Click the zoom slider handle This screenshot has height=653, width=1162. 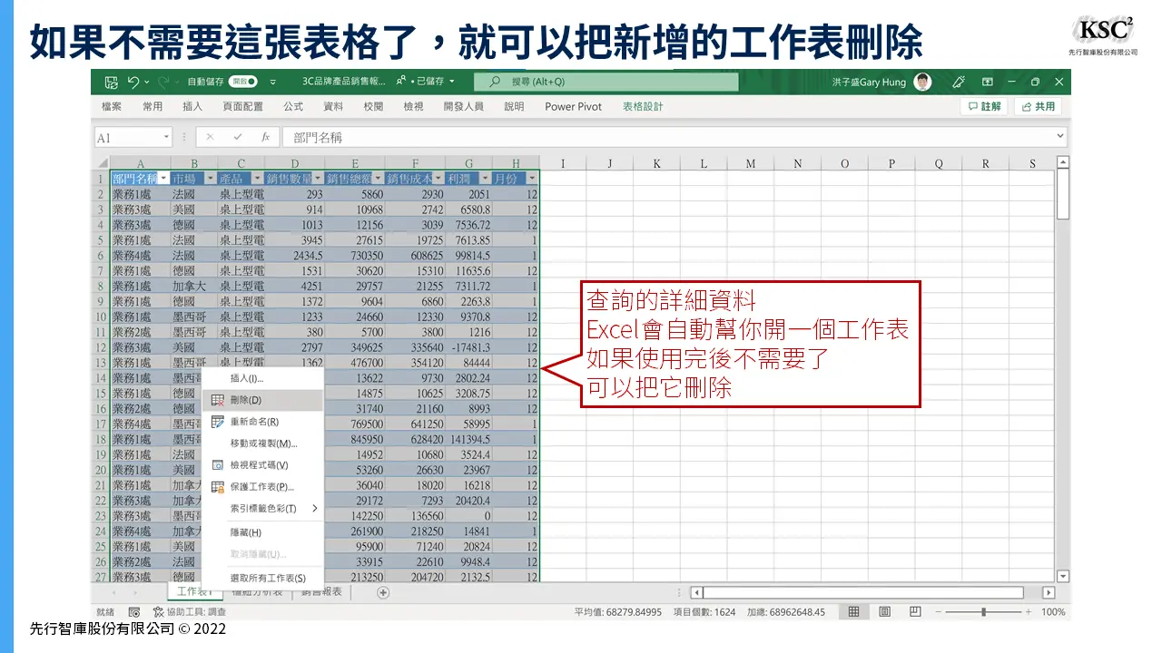pos(984,612)
